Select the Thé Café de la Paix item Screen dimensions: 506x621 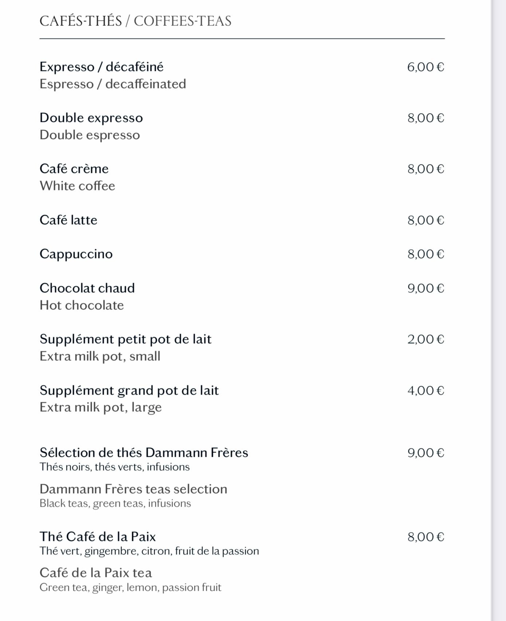98,537
